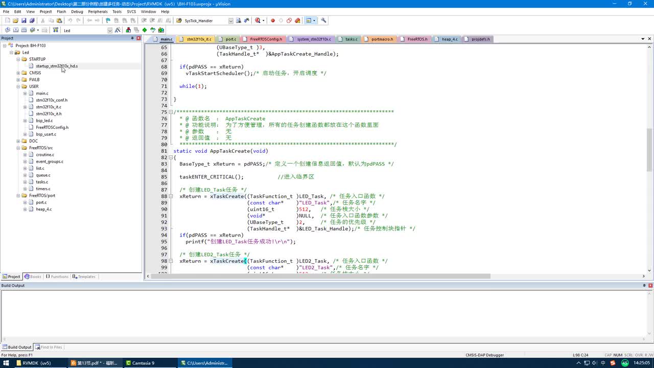Screen dimensions: 654x368
Task: Open 第13节.pdf window from taskbar
Action: (97, 363)
